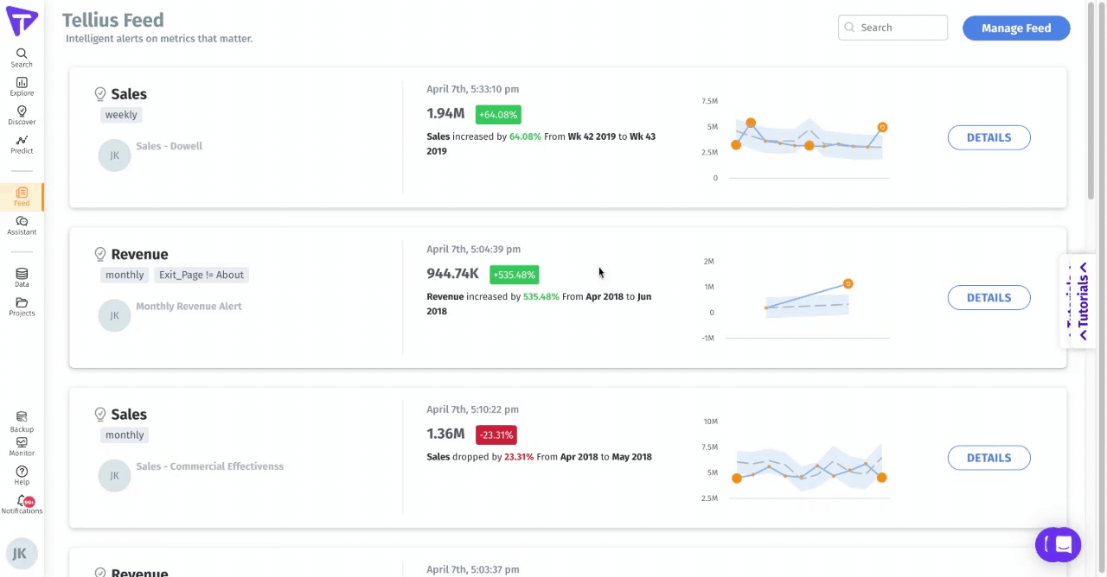
Task: Click the Sales weekly trend chart
Action: coord(808,138)
